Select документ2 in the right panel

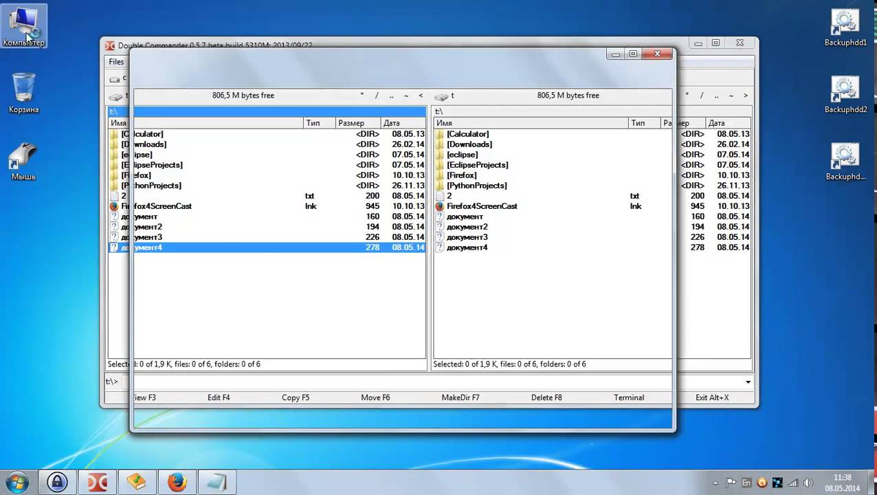(x=467, y=227)
